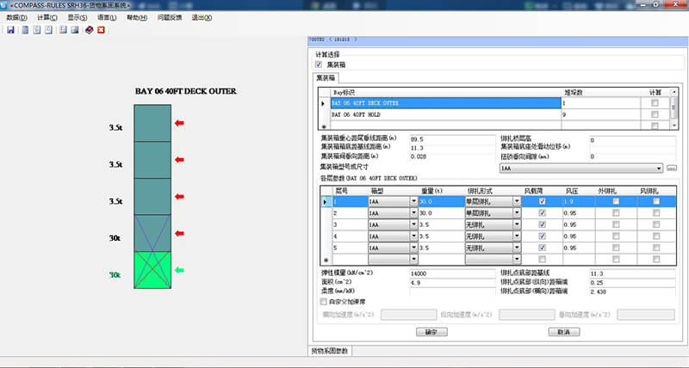
Task: Click the top container block in stack diagram
Action: tap(152, 123)
